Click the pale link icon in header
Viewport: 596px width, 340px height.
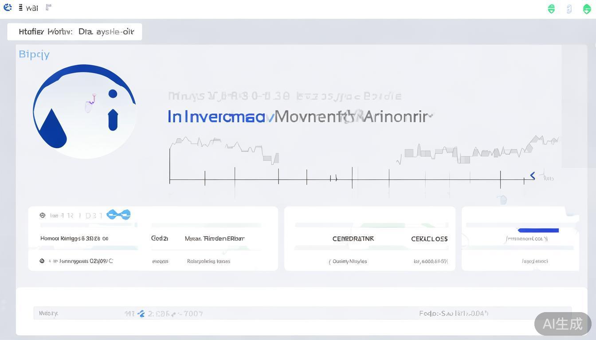click(569, 9)
